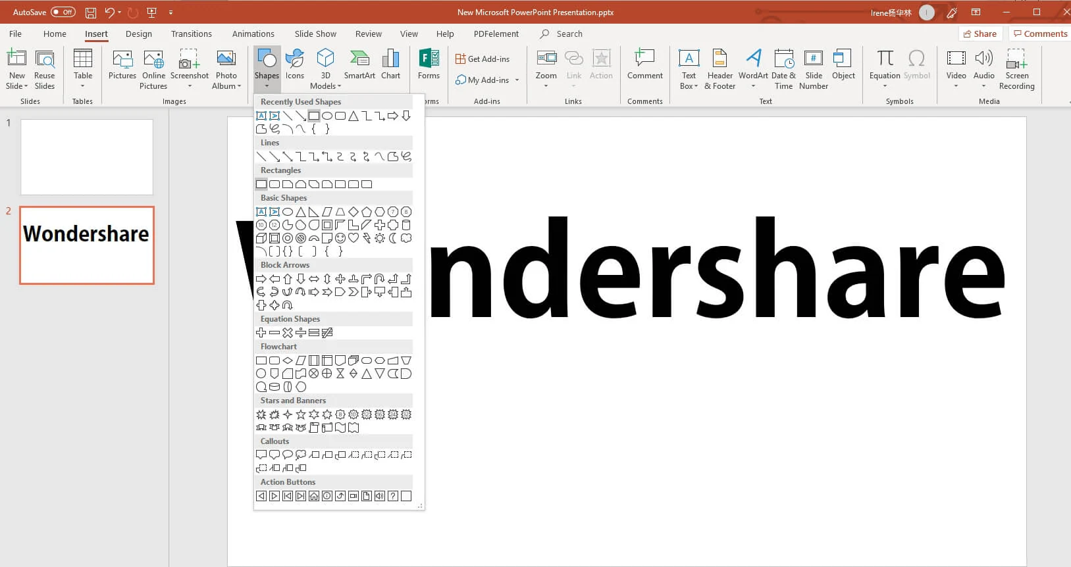The image size is (1071, 567).
Task: Open the Customize Quick Access Toolbar arrow
Action: coord(170,12)
